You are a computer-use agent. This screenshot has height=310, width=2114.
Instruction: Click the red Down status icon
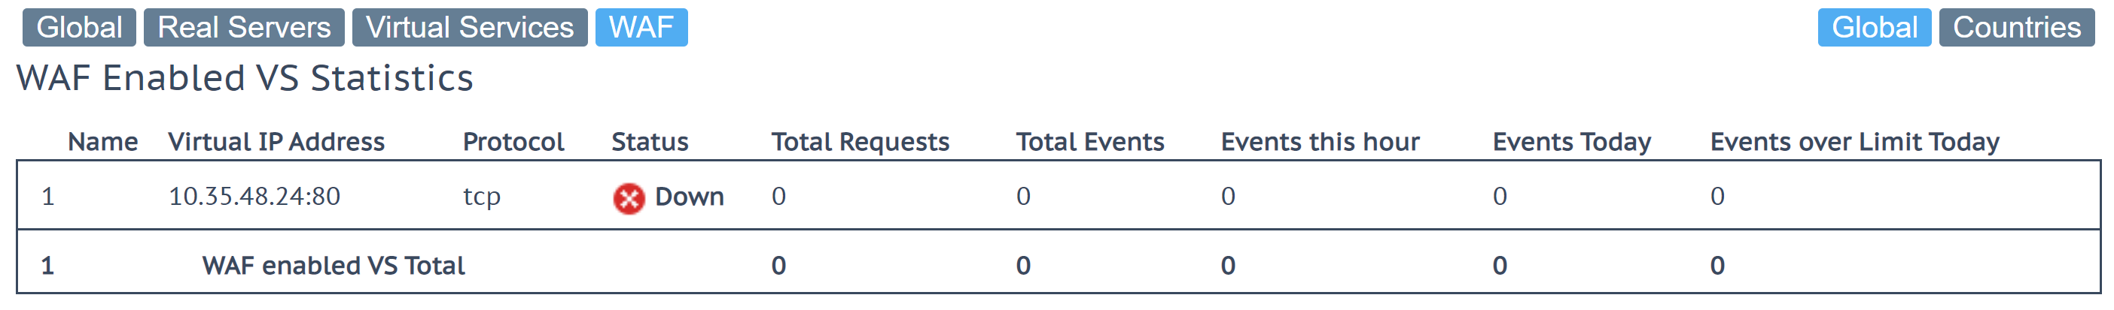pyautogui.click(x=629, y=198)
